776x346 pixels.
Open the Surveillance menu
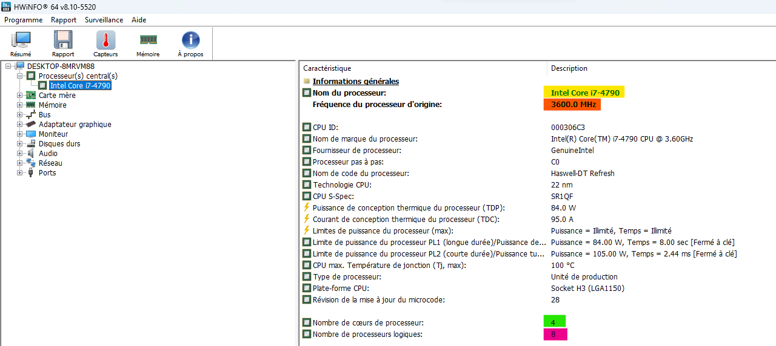[104, 20]
